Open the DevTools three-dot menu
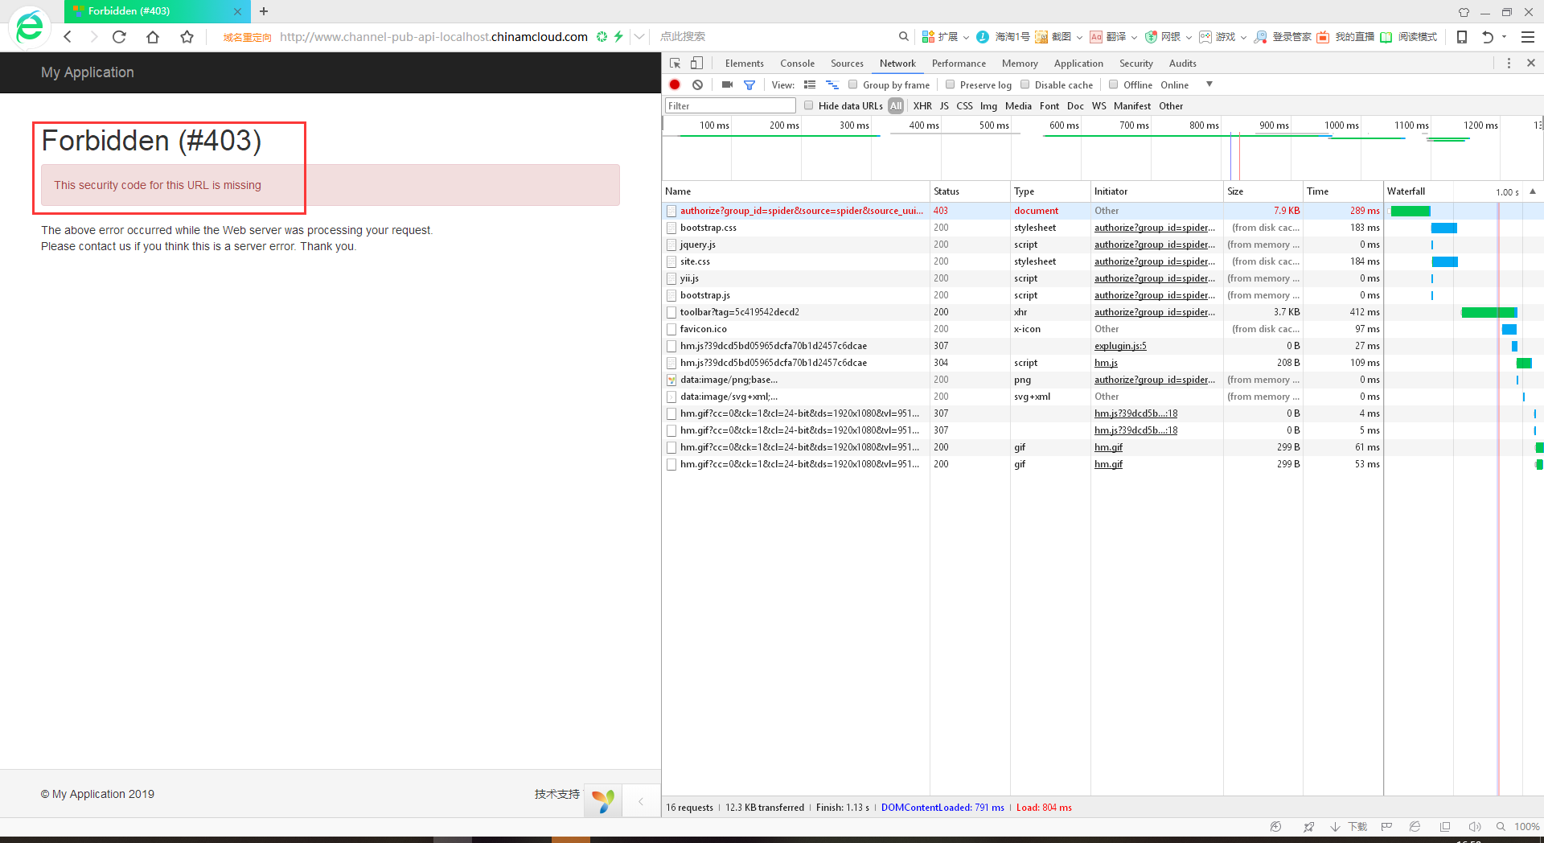Screen dimensions: 1544x843 coord(1509,63)
